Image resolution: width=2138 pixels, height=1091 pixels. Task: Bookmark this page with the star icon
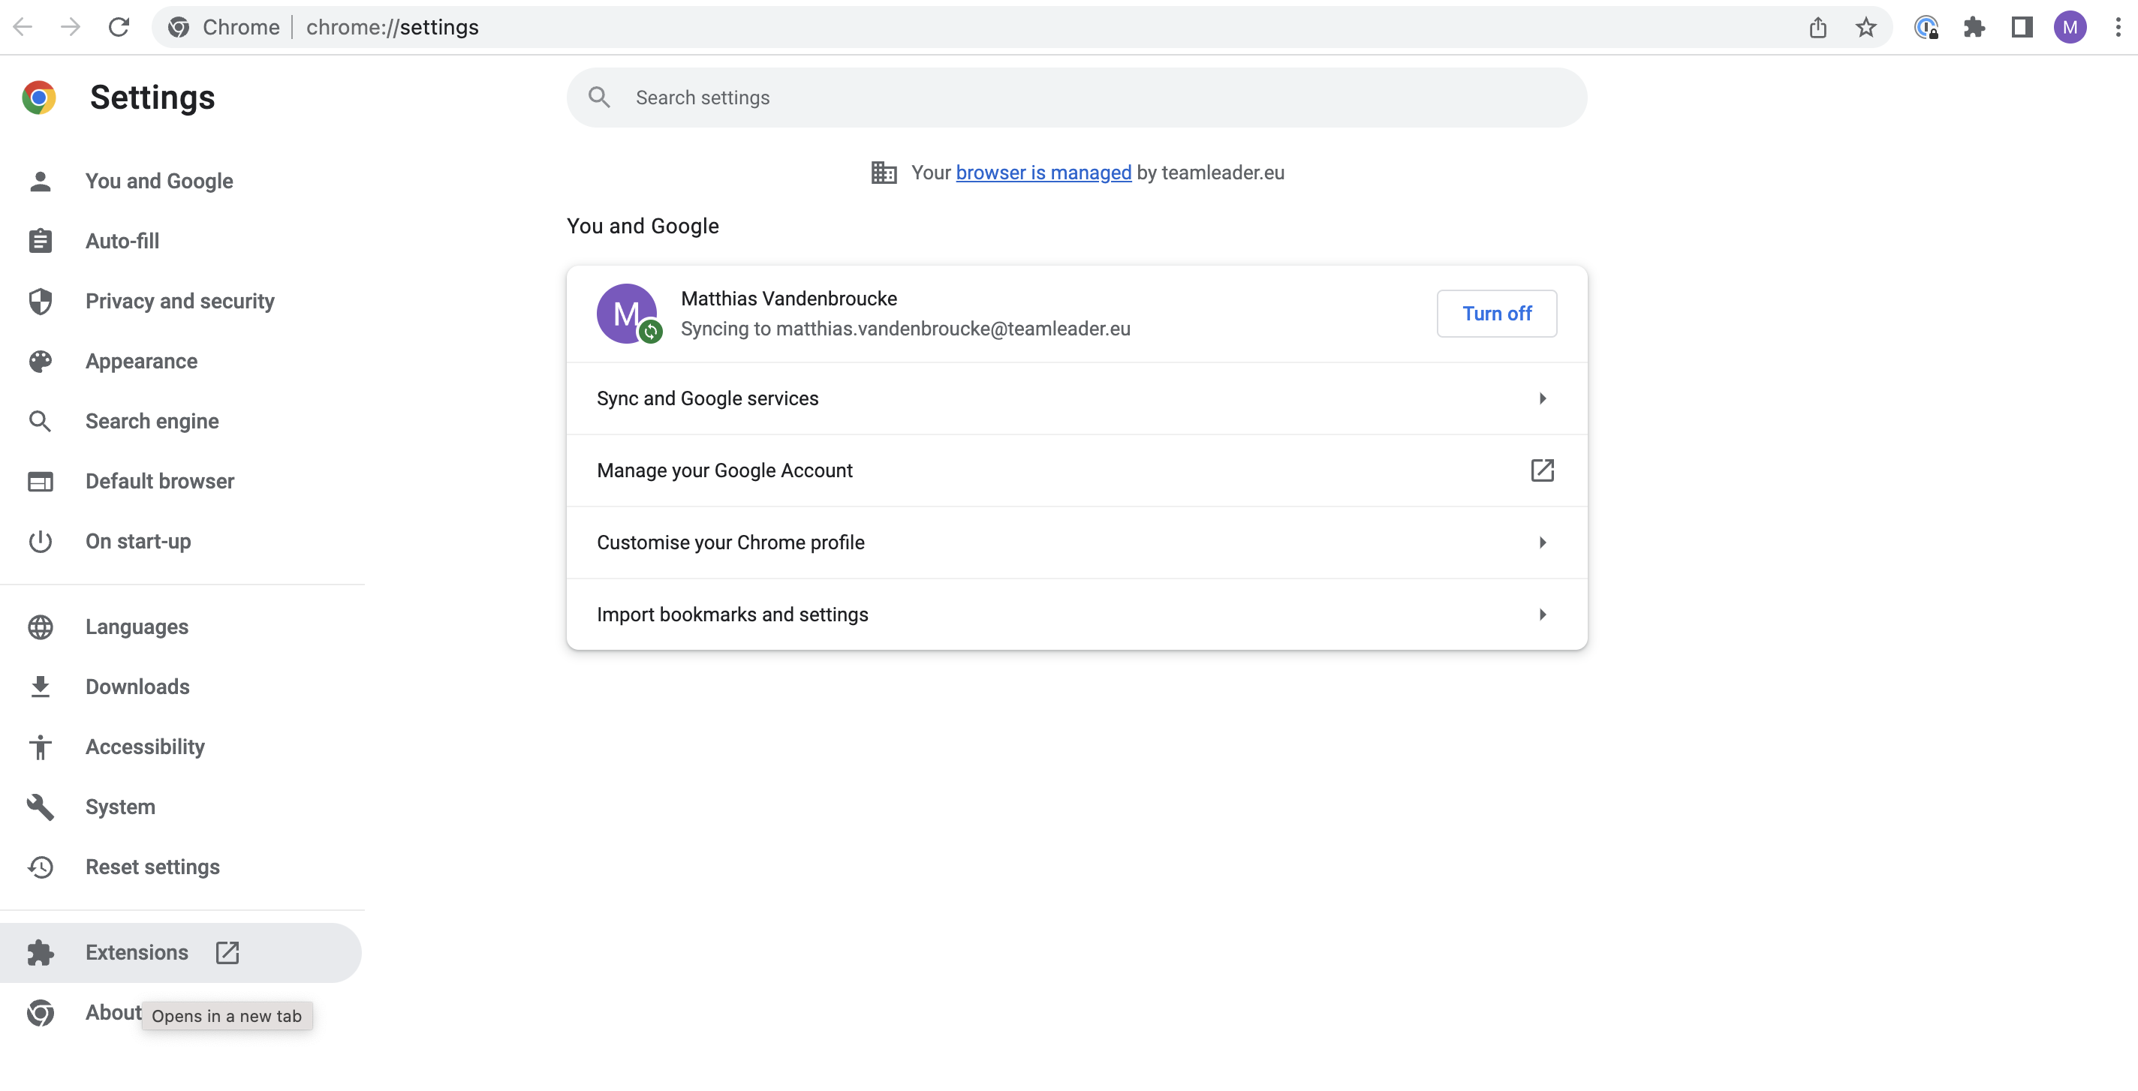coord(1865,27)
